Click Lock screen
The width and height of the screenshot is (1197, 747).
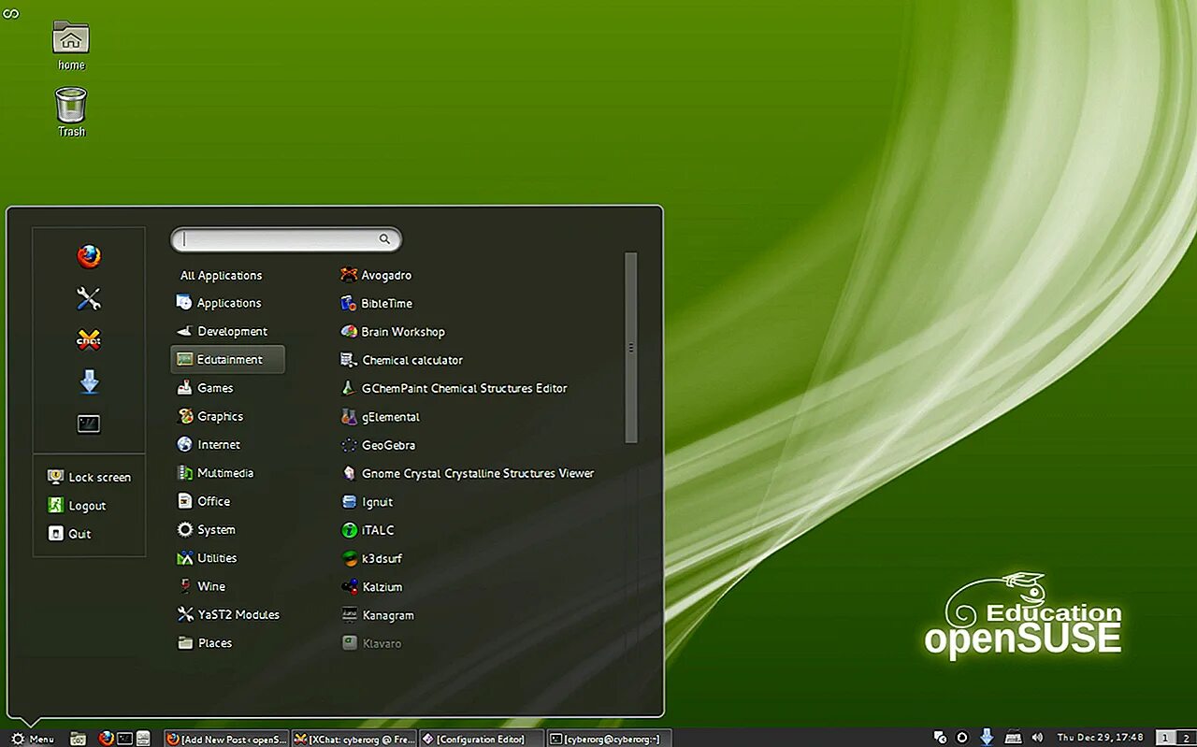[x=89, y=477]
